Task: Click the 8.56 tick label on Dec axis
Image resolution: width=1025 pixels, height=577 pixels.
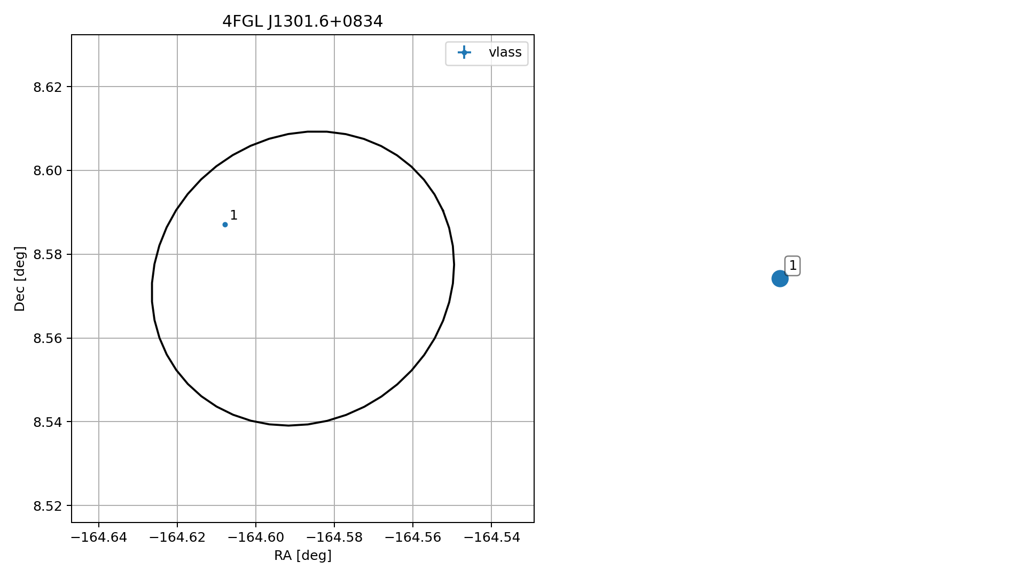Action: tap(48, 339)
